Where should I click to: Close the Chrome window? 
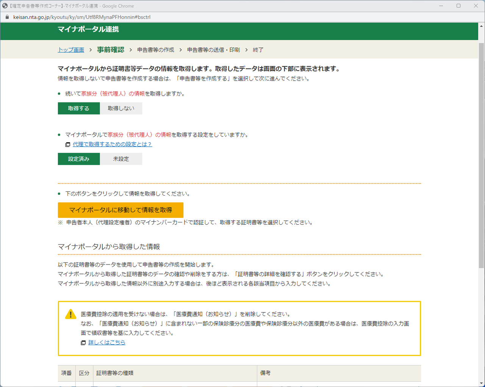point(476,6)
